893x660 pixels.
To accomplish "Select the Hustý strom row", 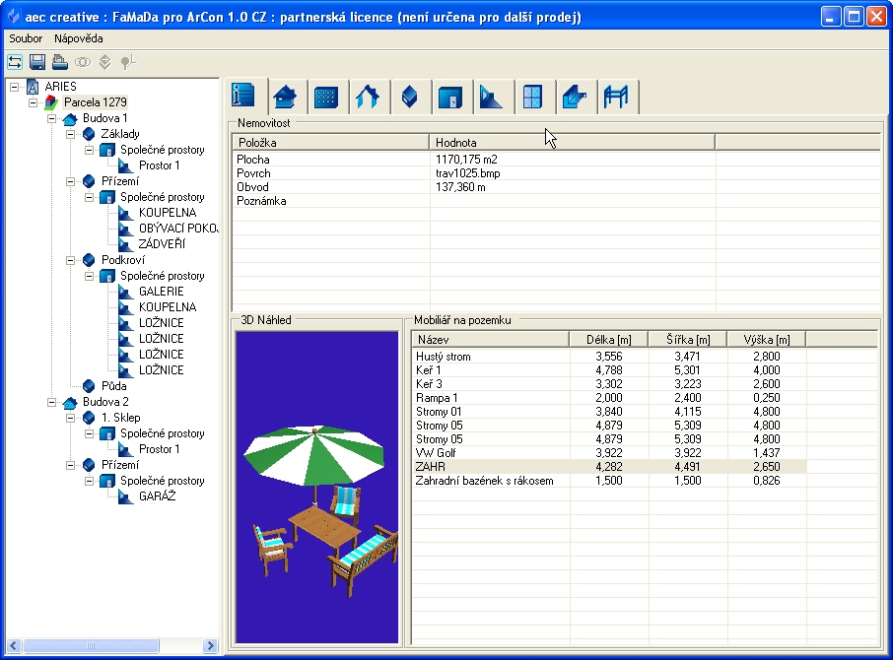I will click(609, 357).
